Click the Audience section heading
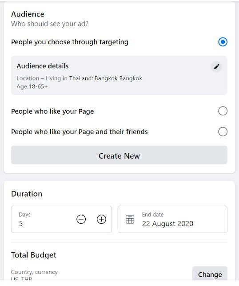This screenshot has height=286, width=239. (x=28, y=14)
